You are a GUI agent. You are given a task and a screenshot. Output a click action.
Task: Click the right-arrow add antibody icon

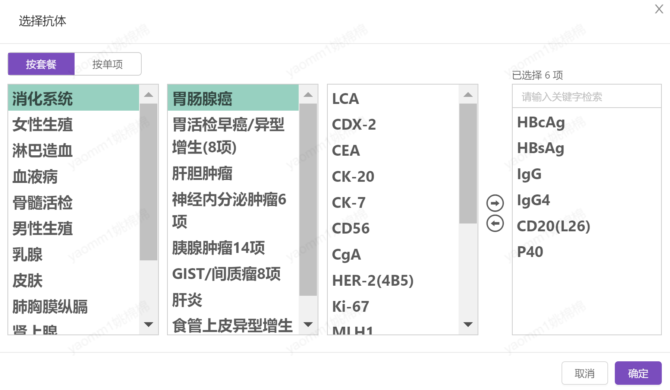(x=495, y=203)
